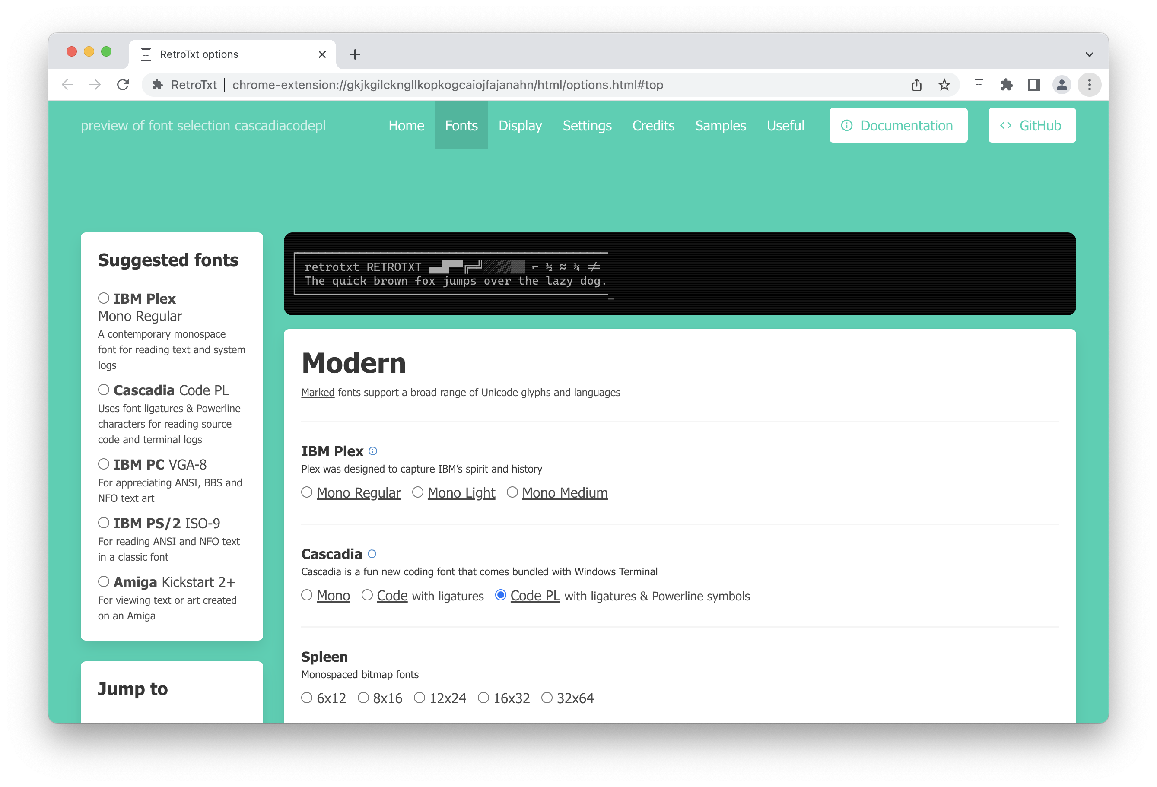Select IBM Plex Mono Medium radio button
Screen dimensions: 1157x787
(x=512, y=492)
